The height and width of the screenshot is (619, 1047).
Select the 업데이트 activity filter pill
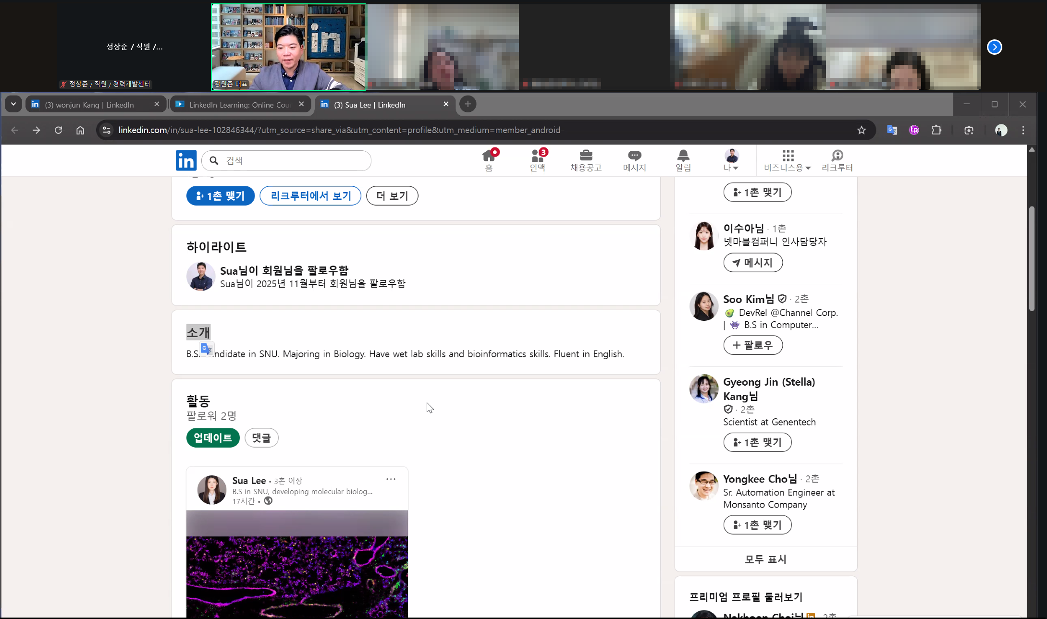click(x=213, y=437)
